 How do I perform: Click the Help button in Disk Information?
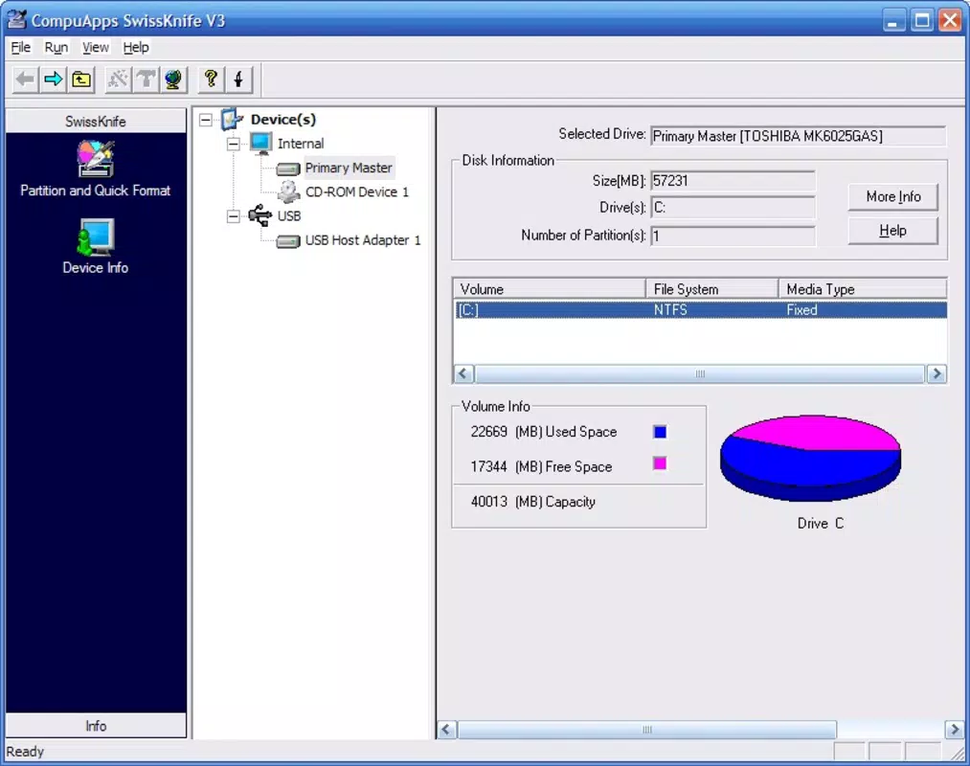[892, 231]
